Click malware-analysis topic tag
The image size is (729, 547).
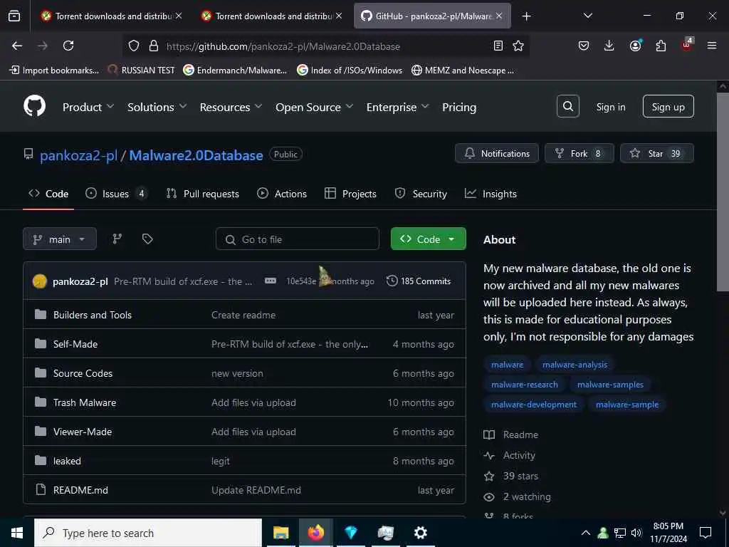(x=575, y=365)
